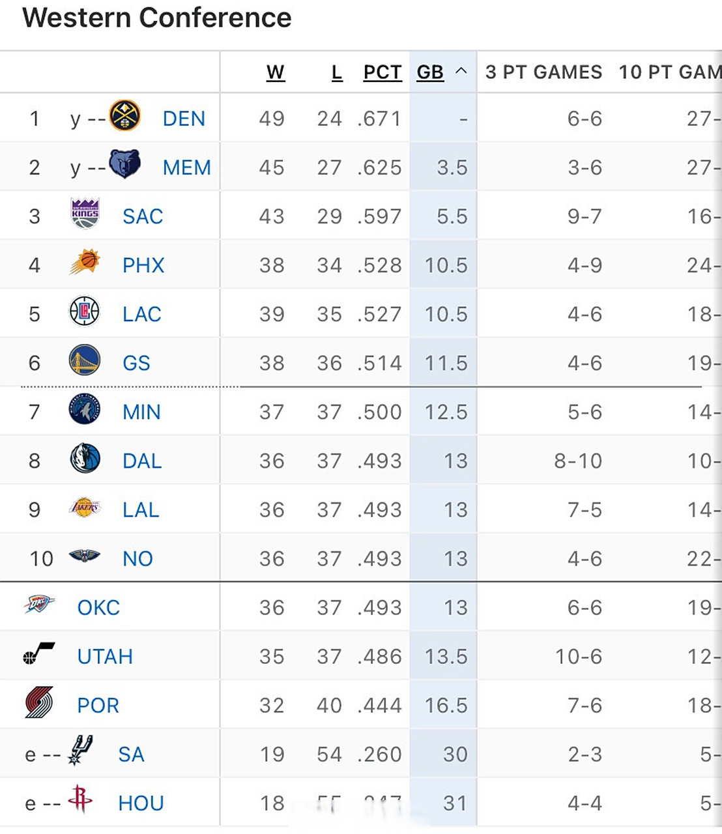Viewport: 722px width, 834px height.
Task: Sort by GB column header
Action: point(430,72)
